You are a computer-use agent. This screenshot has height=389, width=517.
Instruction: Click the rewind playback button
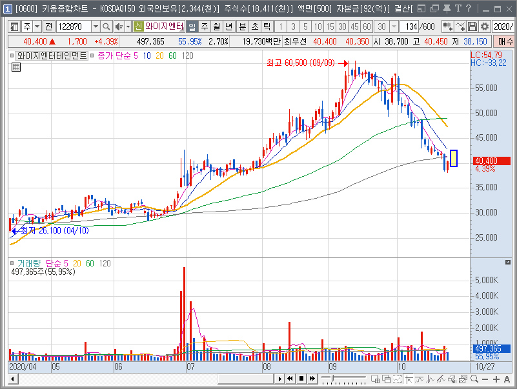[x=290, y=379]
